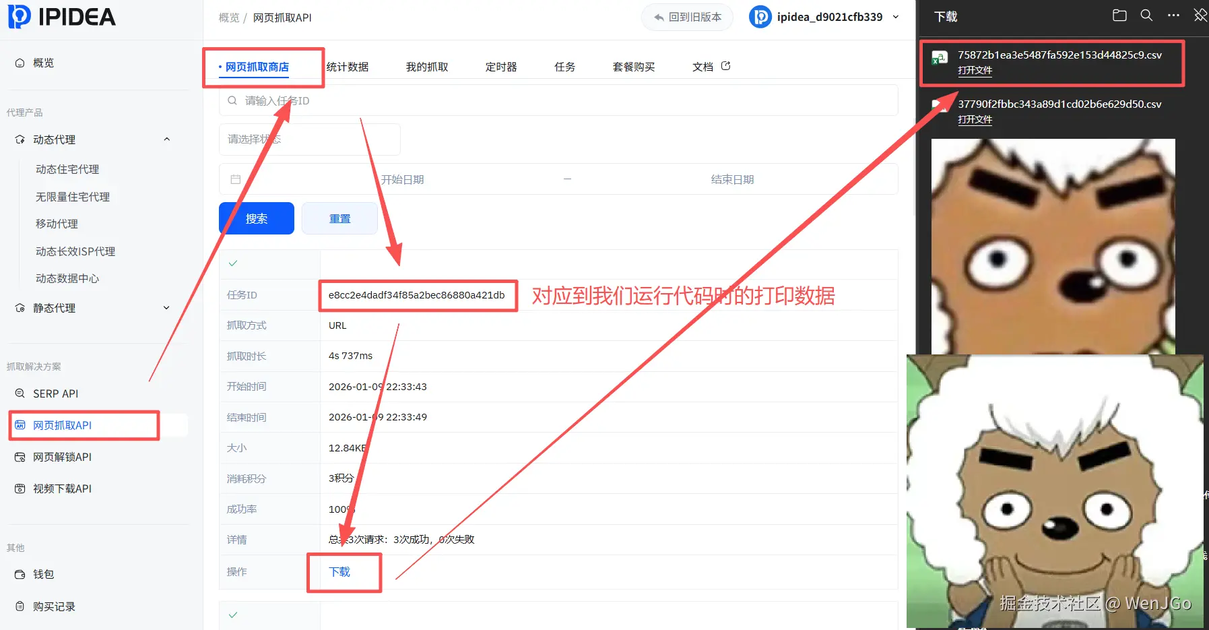The width and height of the screenshot is (1209, 630).
Task: Open the 网页抓取API sidebar item
Action: point(62,425)
